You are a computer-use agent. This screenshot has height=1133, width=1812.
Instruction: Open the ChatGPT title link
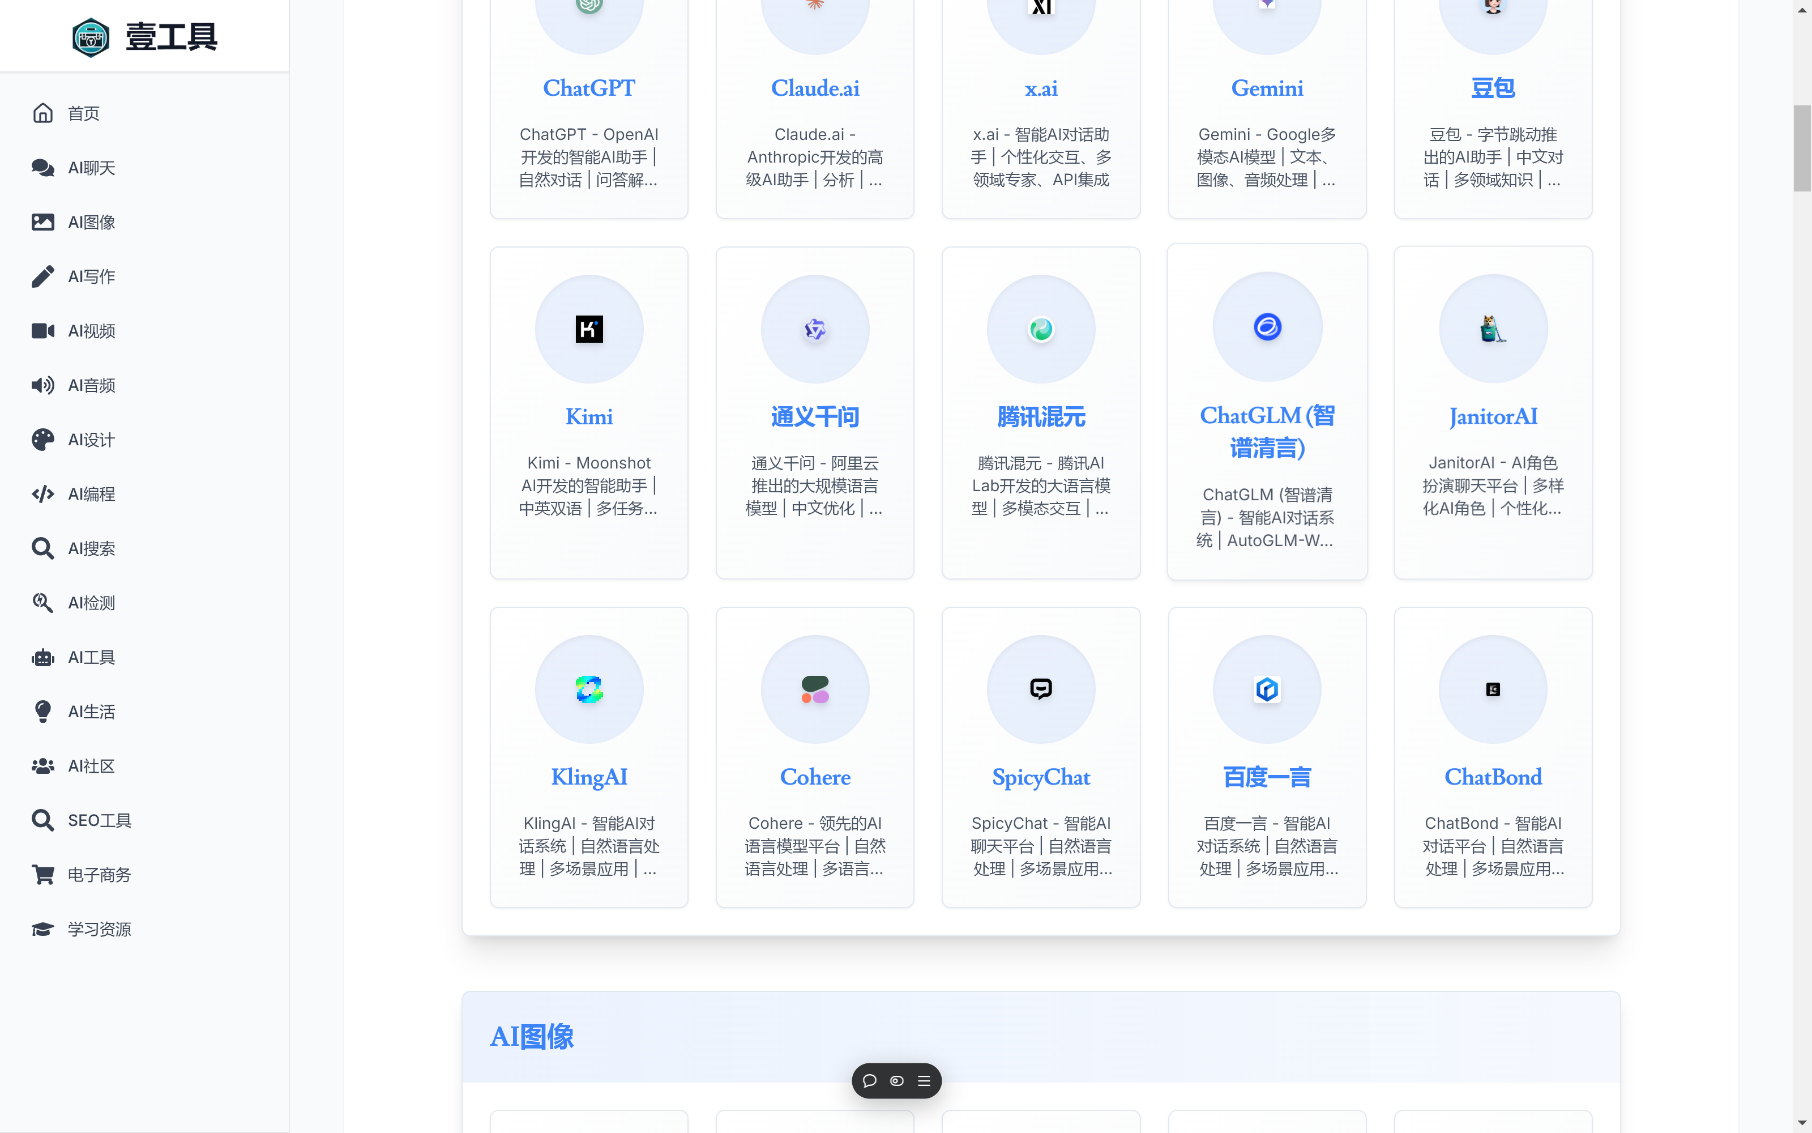tap(589, 88)
